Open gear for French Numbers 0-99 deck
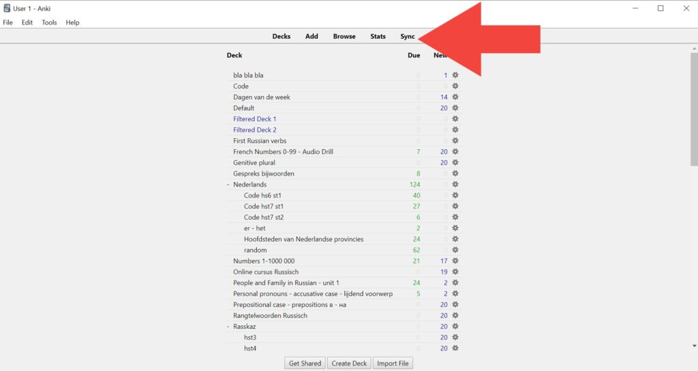The image size is (698, 371). (455, 152)
